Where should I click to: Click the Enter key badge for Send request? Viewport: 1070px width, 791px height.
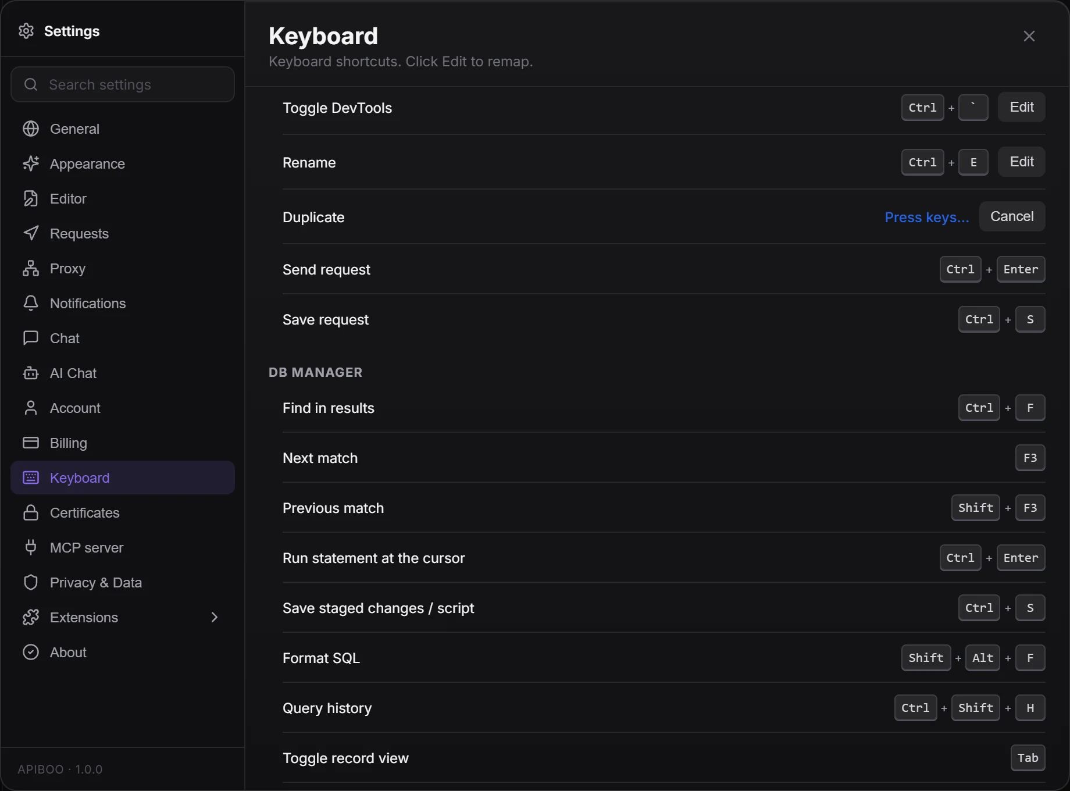point(1021,269)
